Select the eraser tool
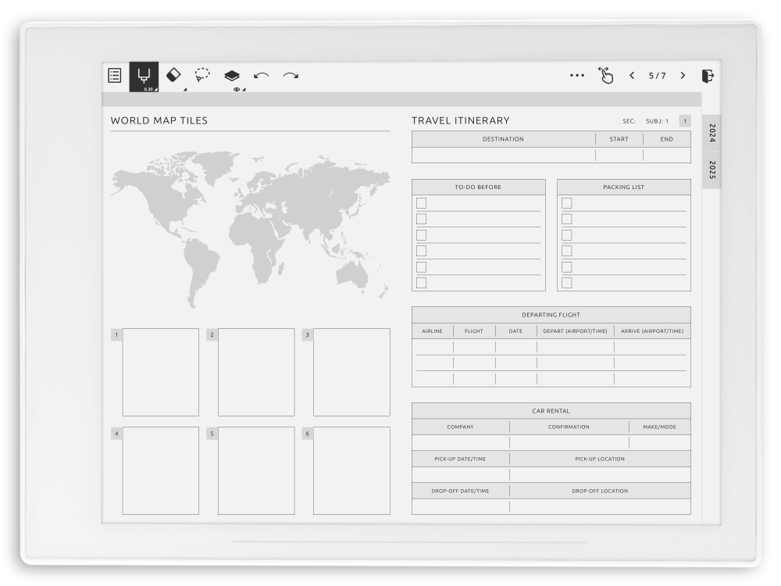Viewport: 781px width, 586px height. coord(173,75)
